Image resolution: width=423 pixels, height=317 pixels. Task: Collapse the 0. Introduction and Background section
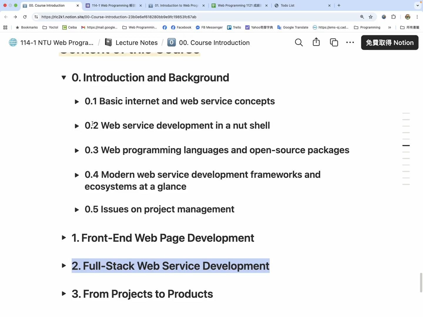coord(64,78)
